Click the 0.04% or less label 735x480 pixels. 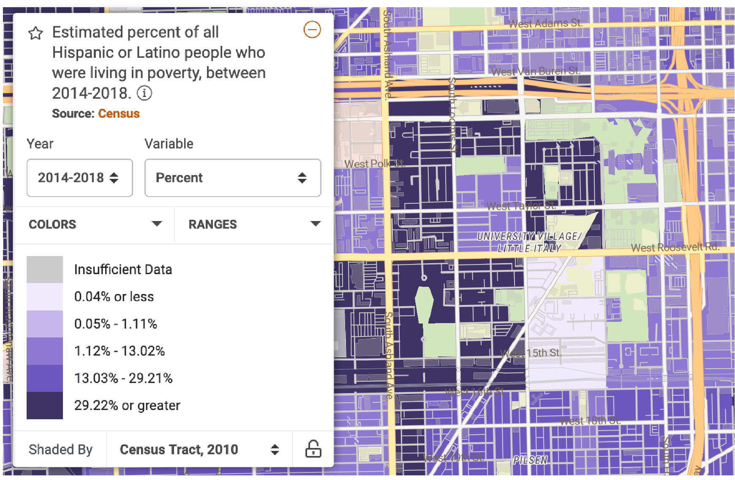(x=114, y=297)
